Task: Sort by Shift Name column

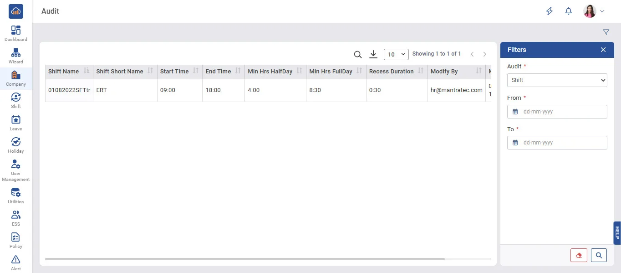Action: (87, 71)
